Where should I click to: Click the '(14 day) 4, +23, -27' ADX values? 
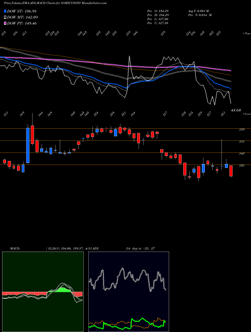pos(140,248)
